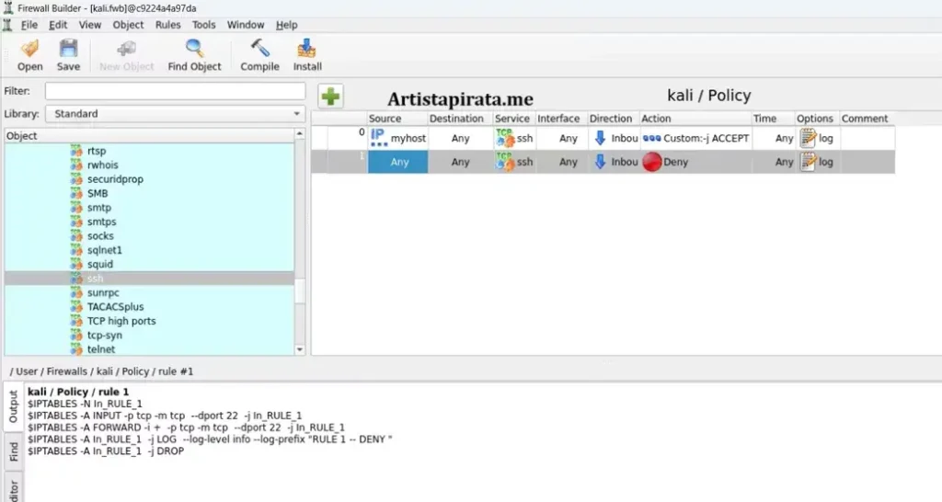Select sqlnet1 in the object tree
The height and width of the screenshot is (502, 942).
coord(105,250)
